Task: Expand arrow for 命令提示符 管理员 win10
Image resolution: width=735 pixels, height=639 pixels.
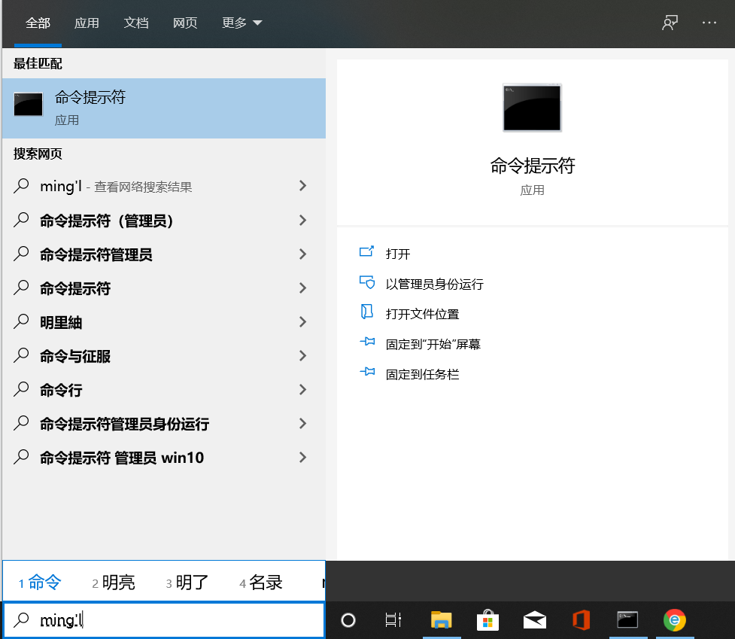Action: pyautogui.click(x=303, y=458)
